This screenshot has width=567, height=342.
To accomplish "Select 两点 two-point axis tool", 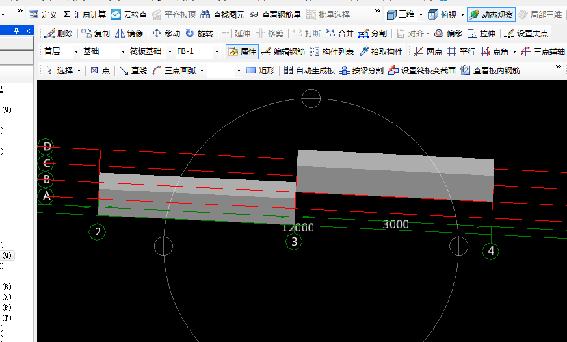I will pos(428,52).
